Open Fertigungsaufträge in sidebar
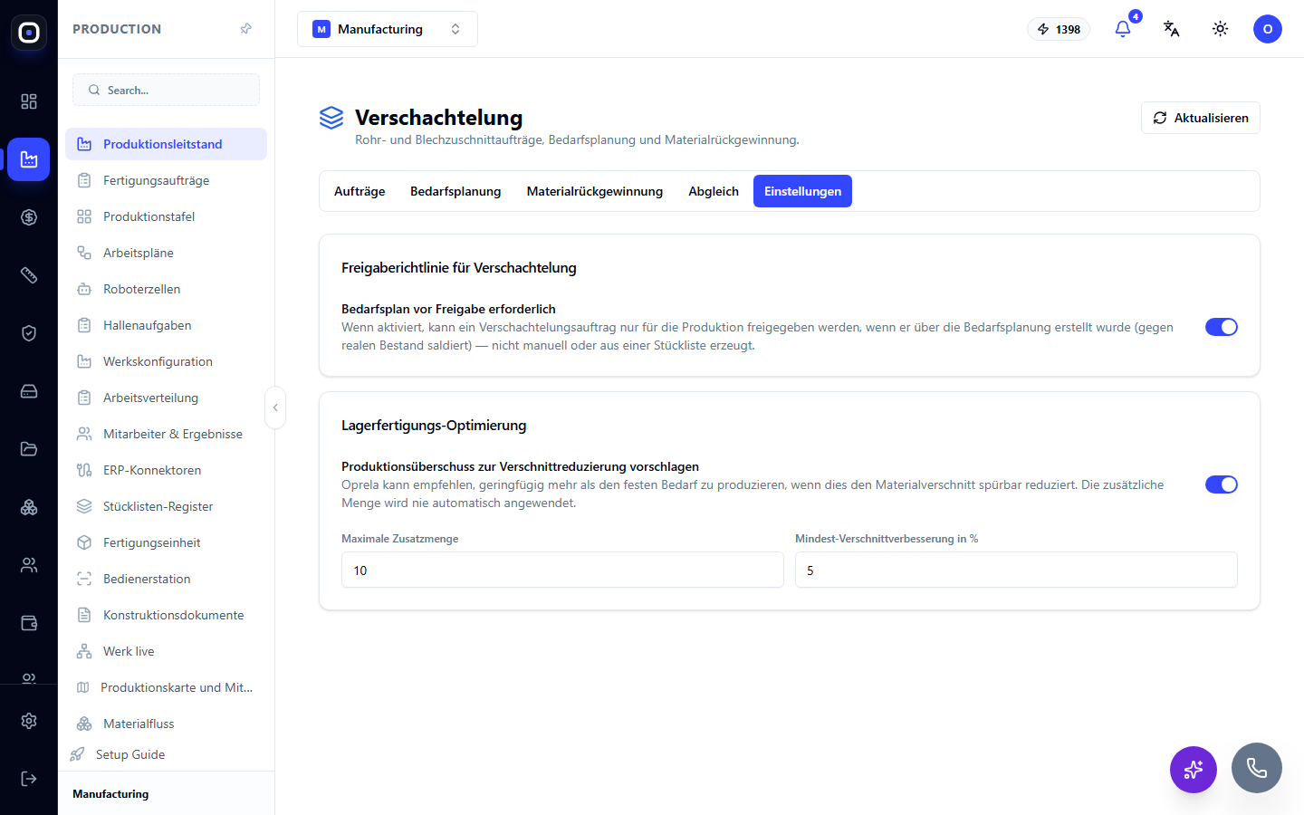 [166, 180]
